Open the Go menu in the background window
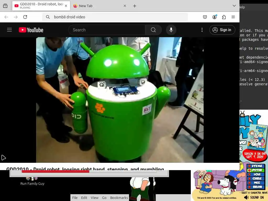 (x=104, y=198)
